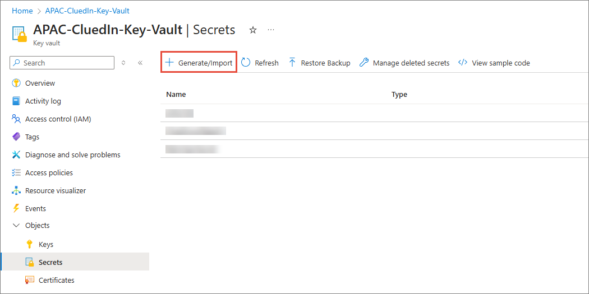The width and height of the screenshot is (589, 294).
Task: Click the Key vault lock icon near title
Action: [19, 34]
